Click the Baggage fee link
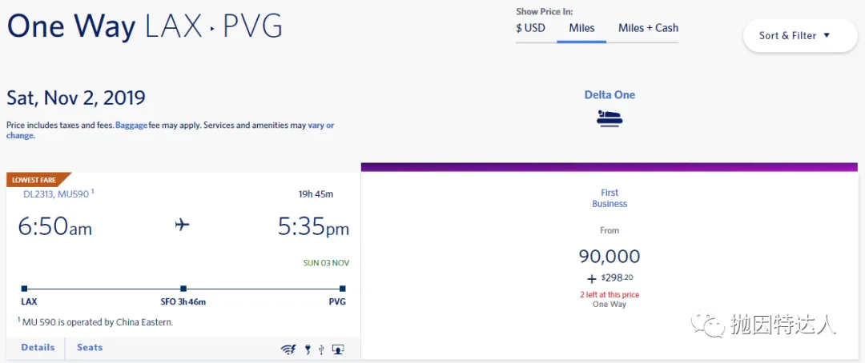 [x=131, y=125]
